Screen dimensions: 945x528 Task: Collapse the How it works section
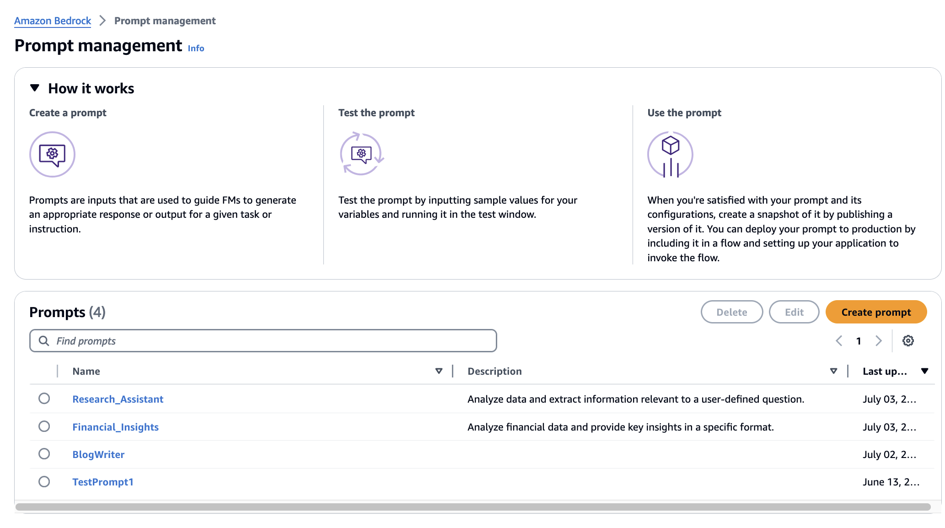point(35,88)
